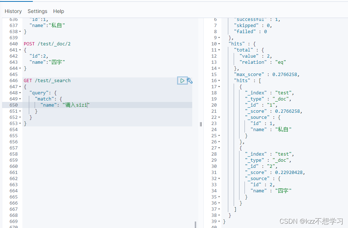The height and width of the screenshot is (228, 348).
Task: Click output "name" : "四字" line
Action: tap(271, 191)
